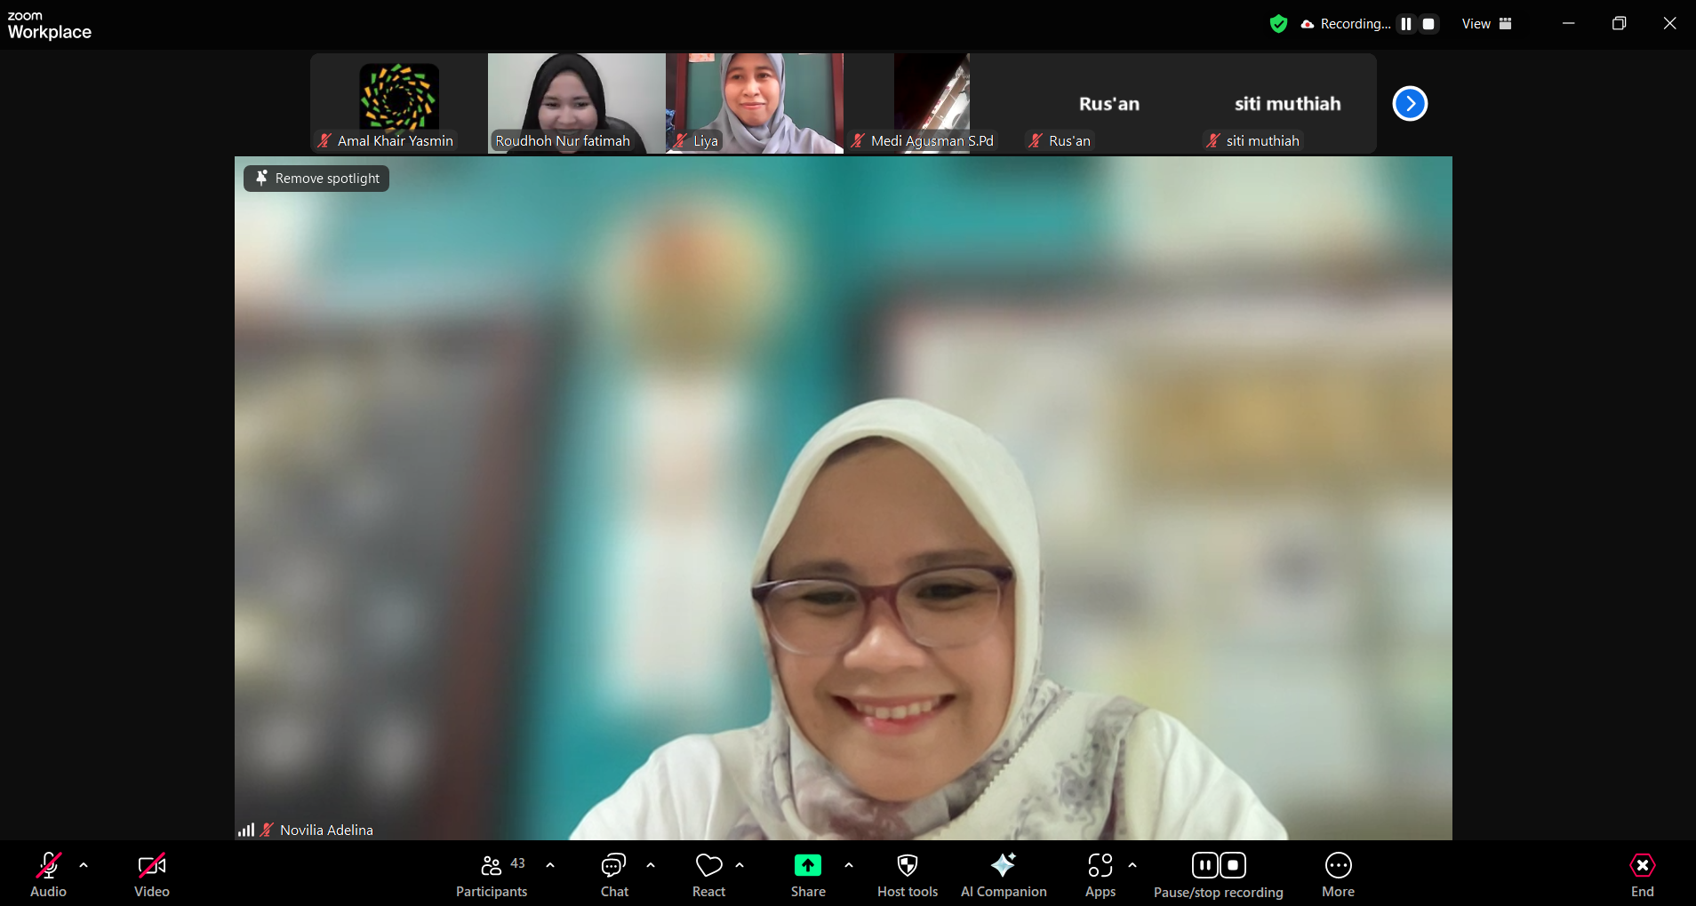The image size is (1696, 906).
Task: Minimize the Zoom meeting window
Action: click(x=1568, y=24)
